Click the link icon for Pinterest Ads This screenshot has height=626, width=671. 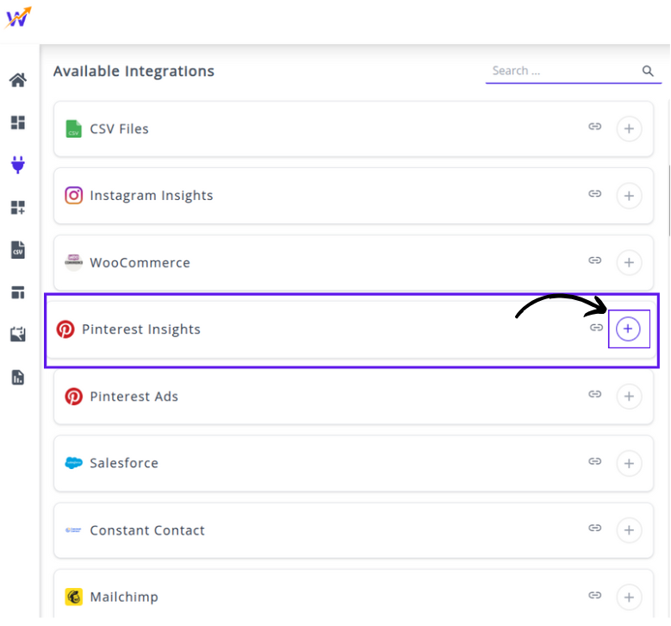tap(594, 394)
